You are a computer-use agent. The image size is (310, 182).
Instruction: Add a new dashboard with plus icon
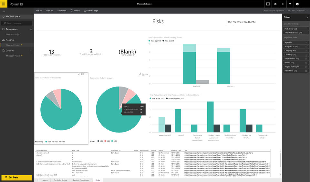(x=31, y=29)
